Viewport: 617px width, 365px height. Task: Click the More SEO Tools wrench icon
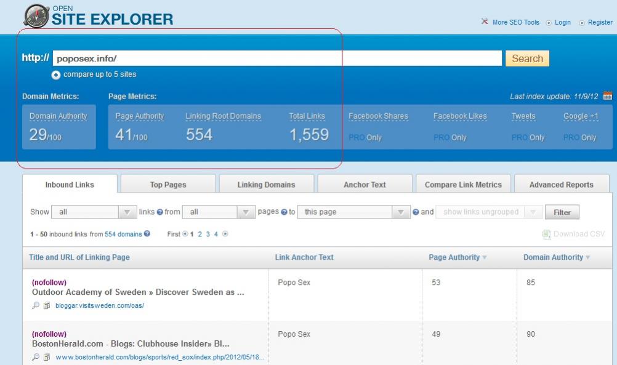pos(485,22)
